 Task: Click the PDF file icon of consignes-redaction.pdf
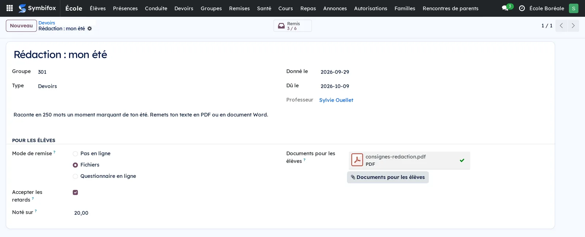click(x=357, y=160)
